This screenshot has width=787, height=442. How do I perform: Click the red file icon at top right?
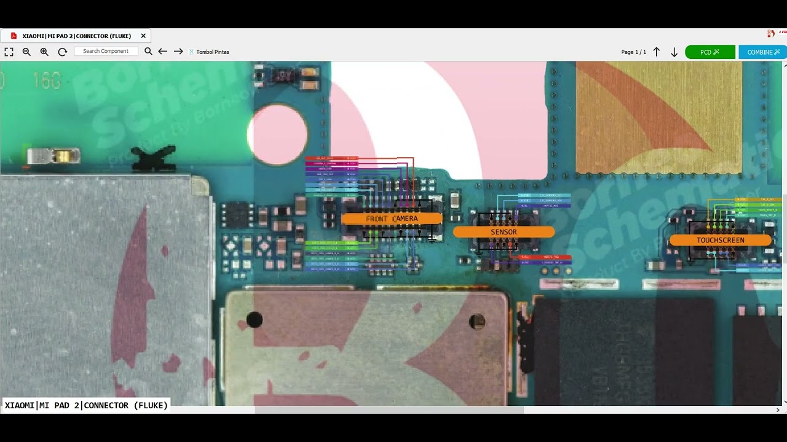[771, 34]
